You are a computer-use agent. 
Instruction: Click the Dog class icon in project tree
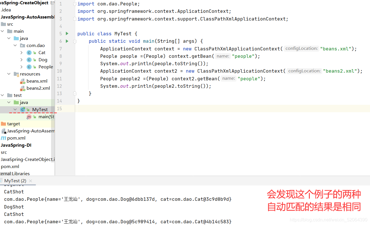[x=29, y=60]
